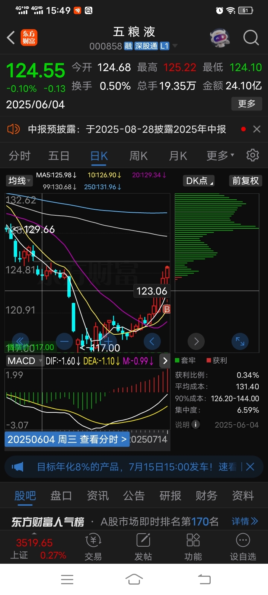Tap the 说明 info icon
Image resolution: width=268 pixels, height=595 pixels.
[195, 424]
